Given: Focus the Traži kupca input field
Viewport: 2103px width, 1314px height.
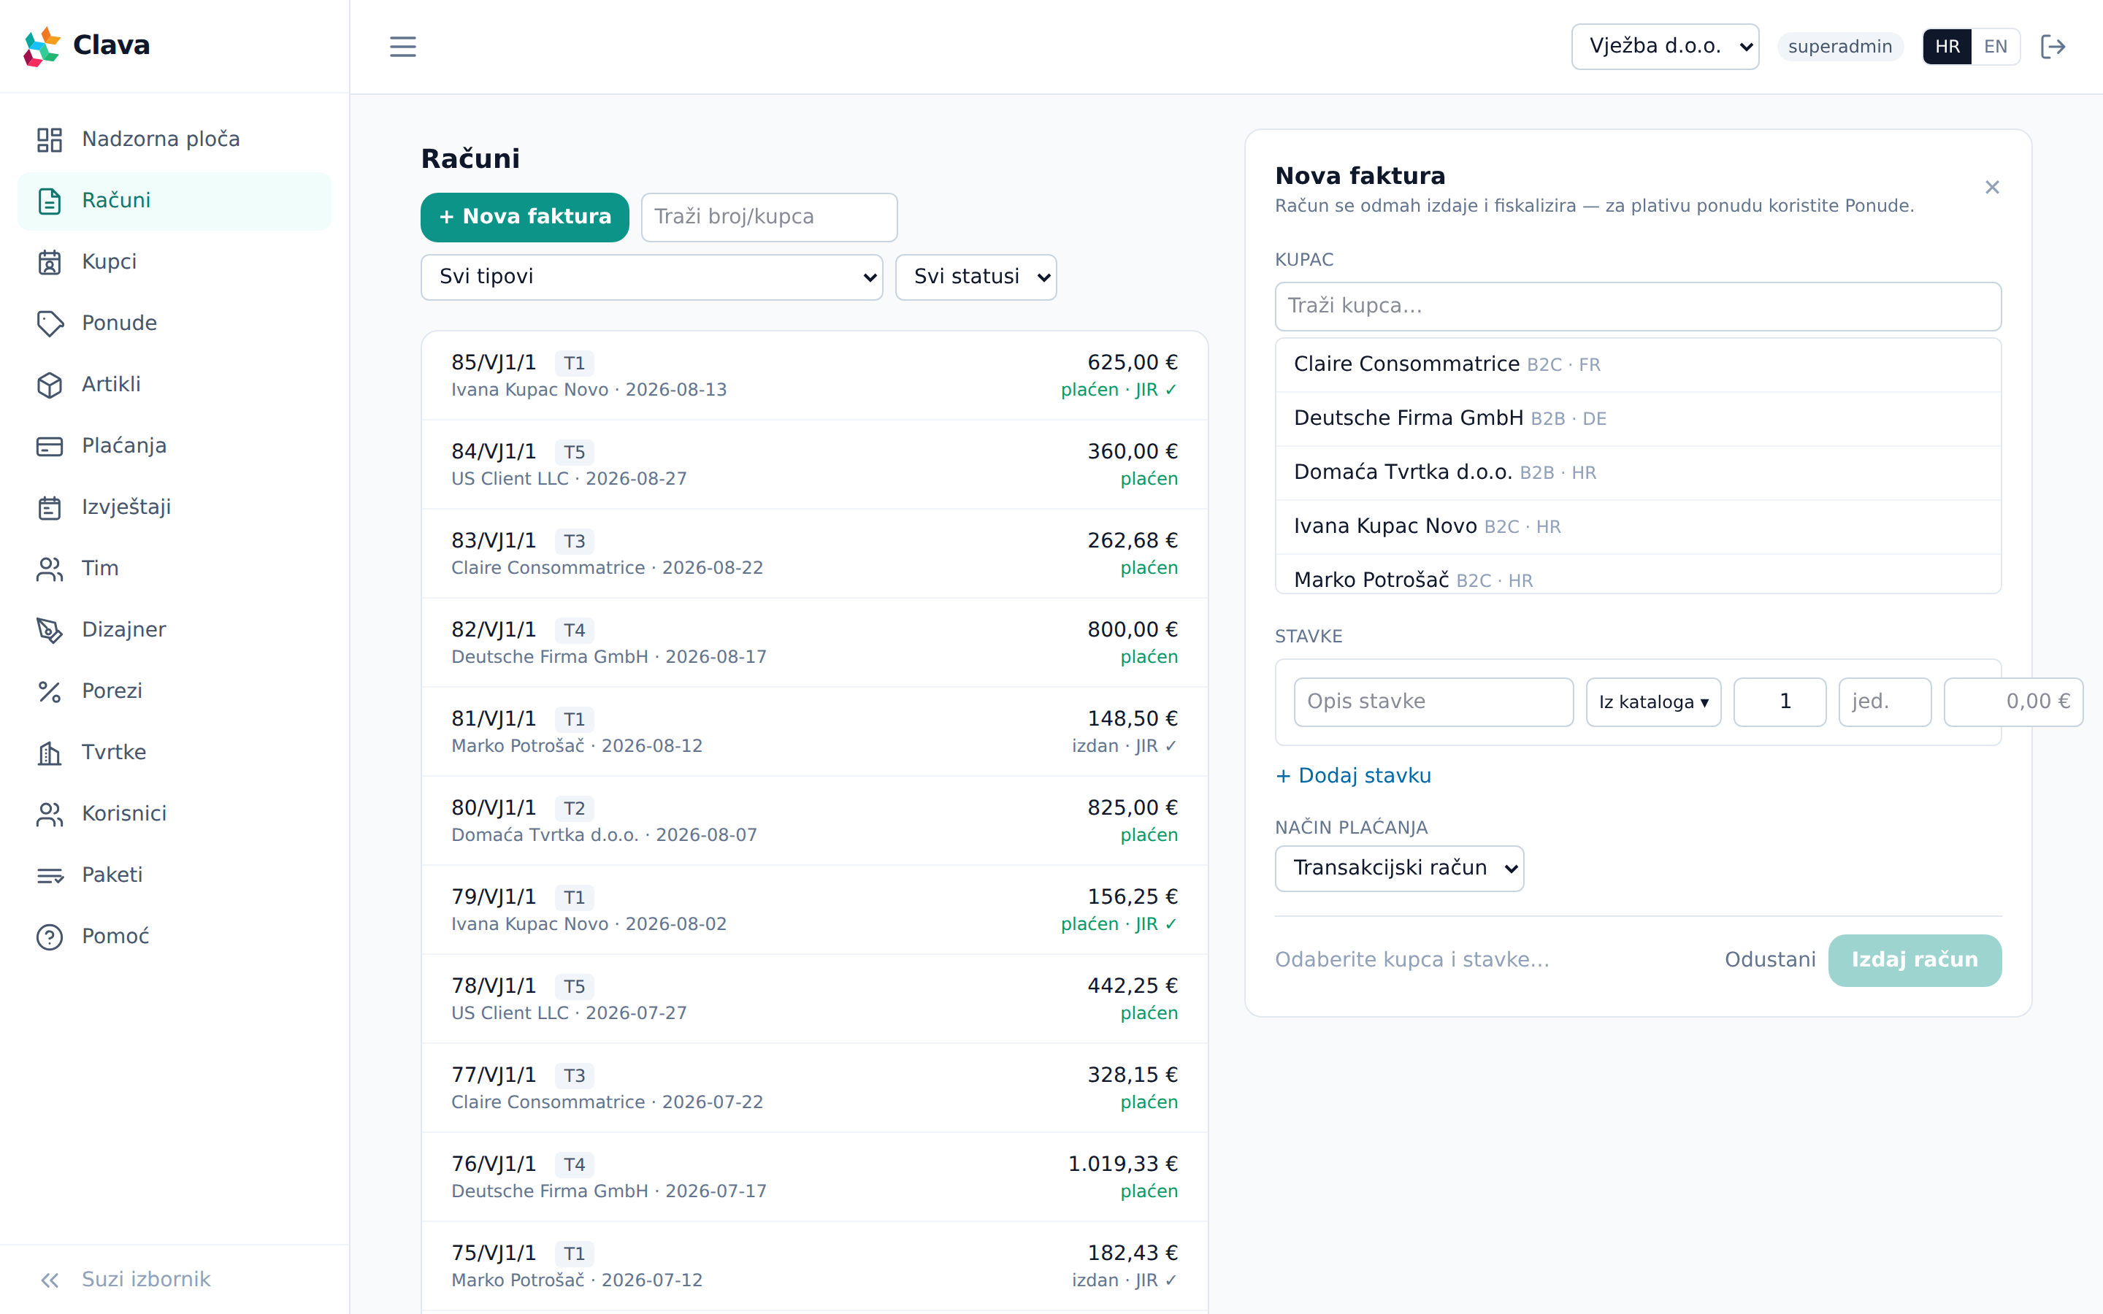Looking at the screenshot, I should click(1637, 306).
